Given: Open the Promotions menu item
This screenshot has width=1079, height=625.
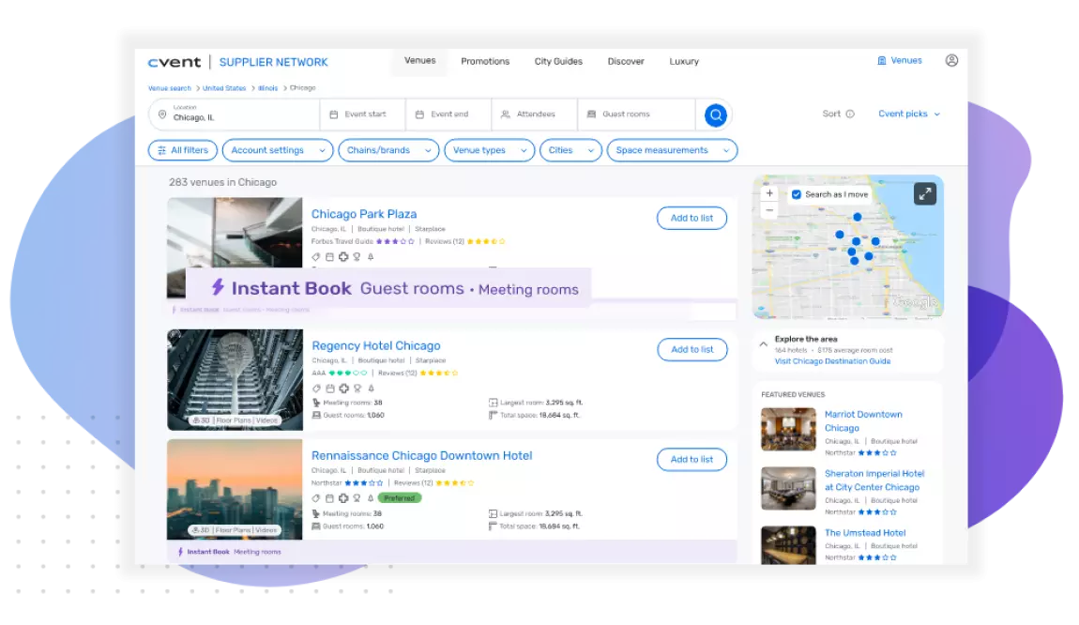Looking at the screenshot, I should click(x=485, y=61).
